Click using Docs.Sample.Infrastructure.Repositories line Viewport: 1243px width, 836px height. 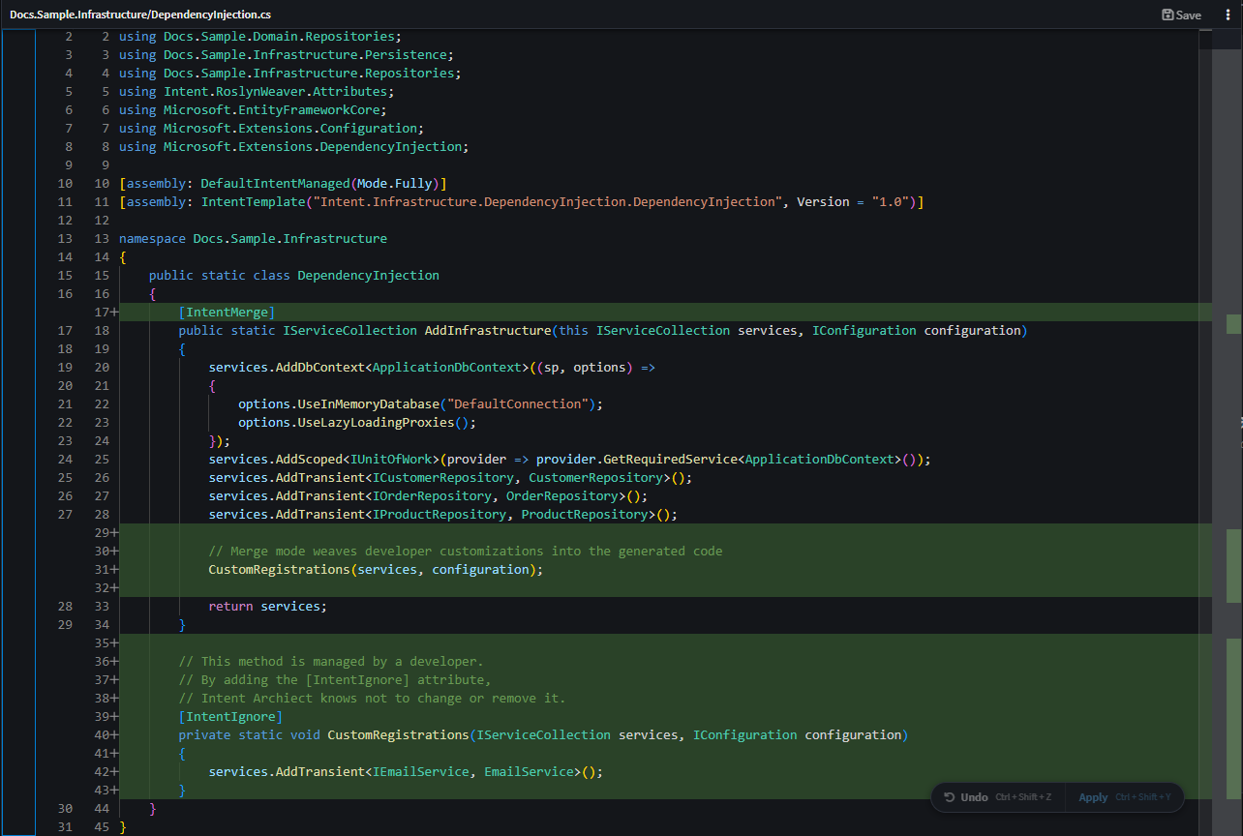point(290,73)
